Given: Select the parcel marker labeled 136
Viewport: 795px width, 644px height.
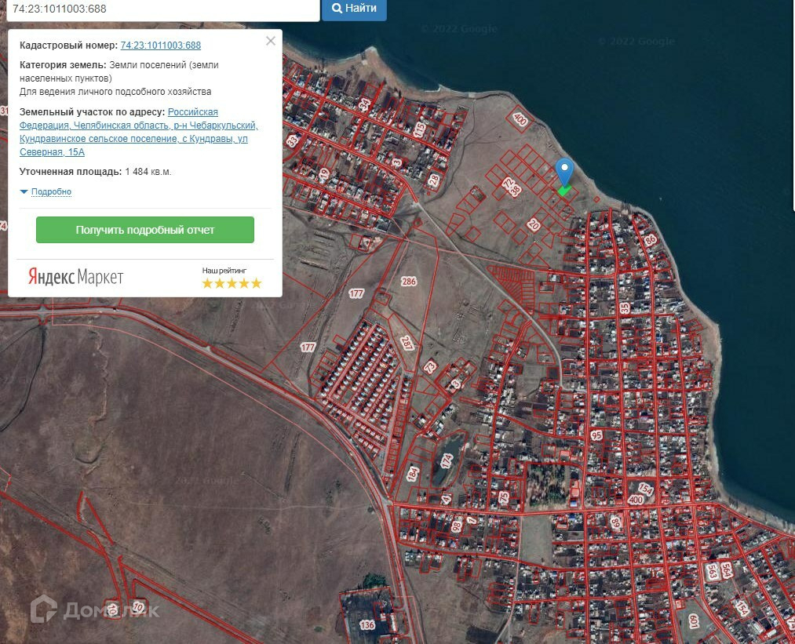Looking at the screenshot, I should click(x=367, y=624).
